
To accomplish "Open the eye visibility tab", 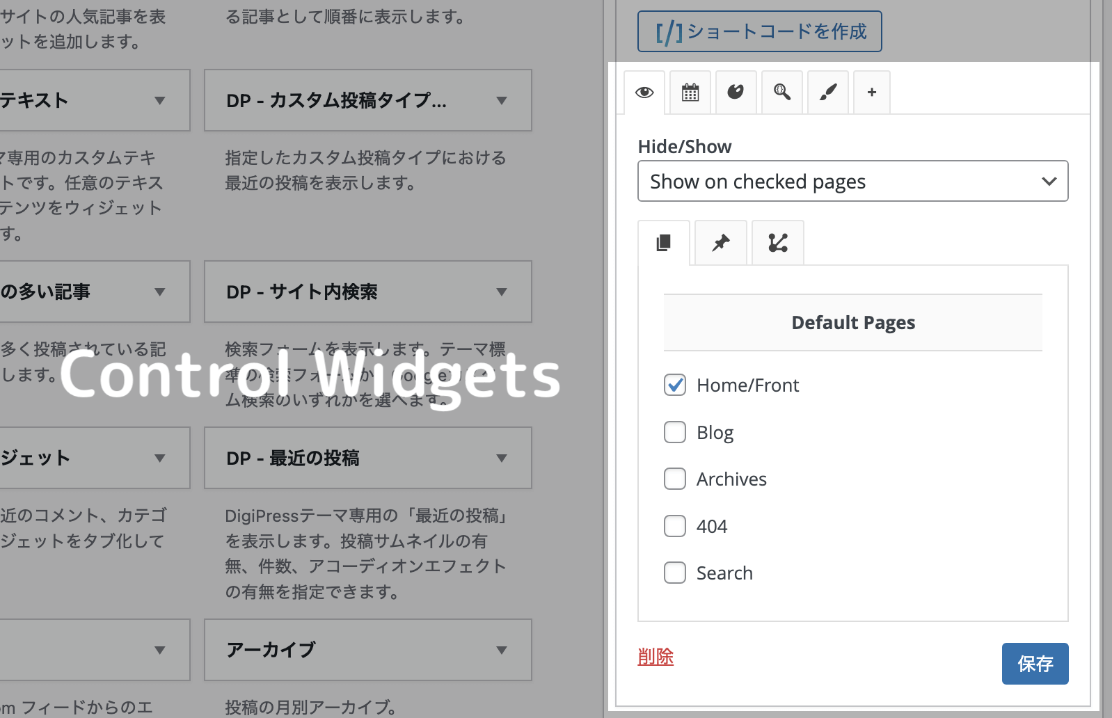I will pyautogui.click(x=644, y=93).
